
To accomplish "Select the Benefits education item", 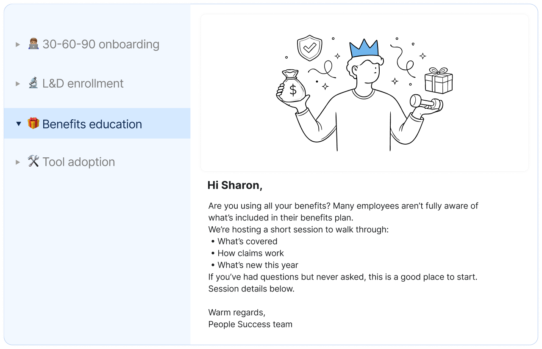I will 92,124.
